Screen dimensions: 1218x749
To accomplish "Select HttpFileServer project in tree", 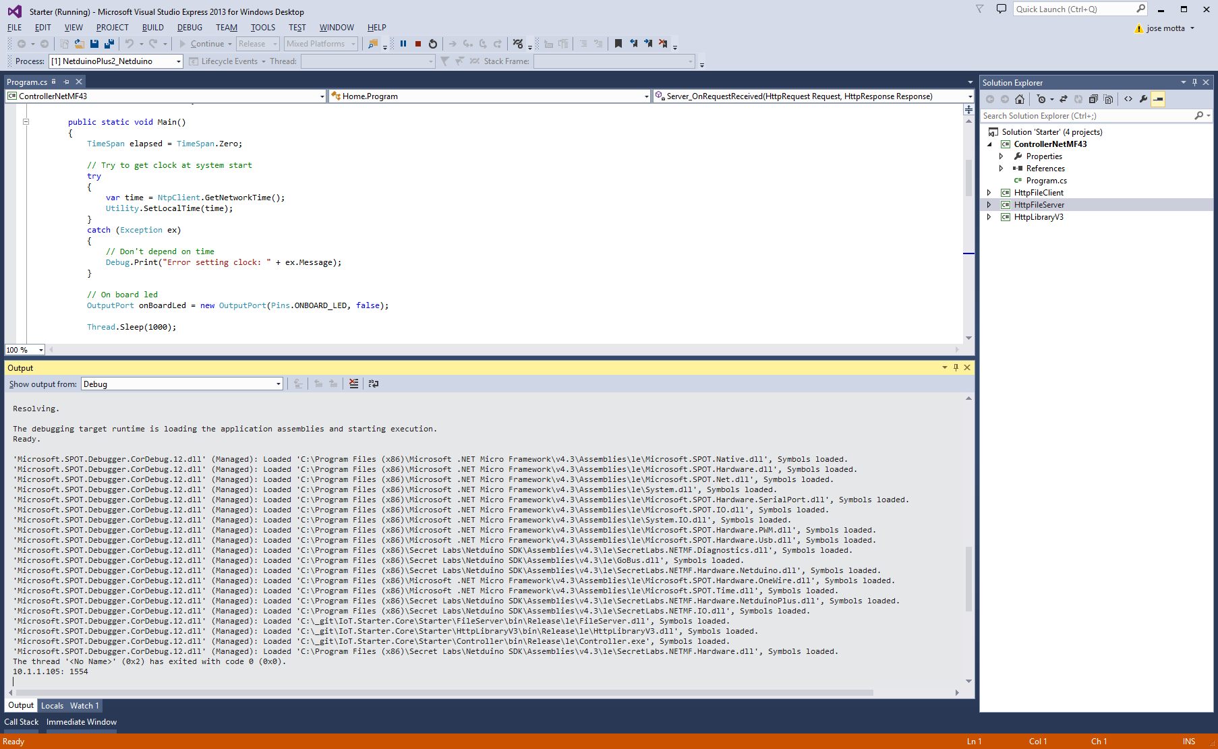I will [1039, 205].
